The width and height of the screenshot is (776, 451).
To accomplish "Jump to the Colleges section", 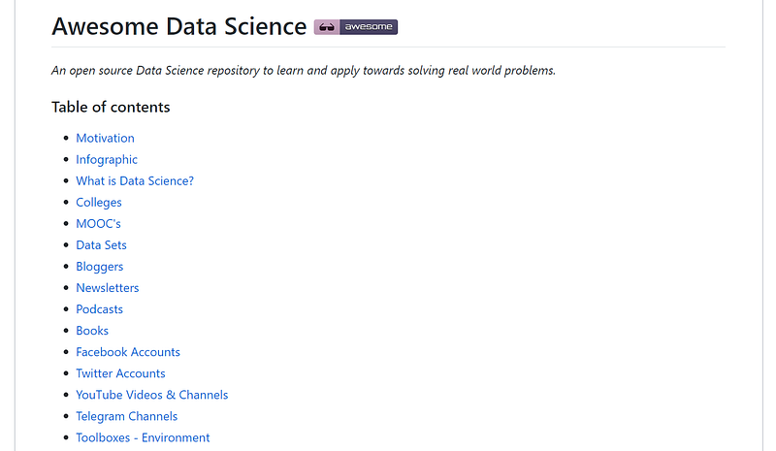I will tap(99, 203).
